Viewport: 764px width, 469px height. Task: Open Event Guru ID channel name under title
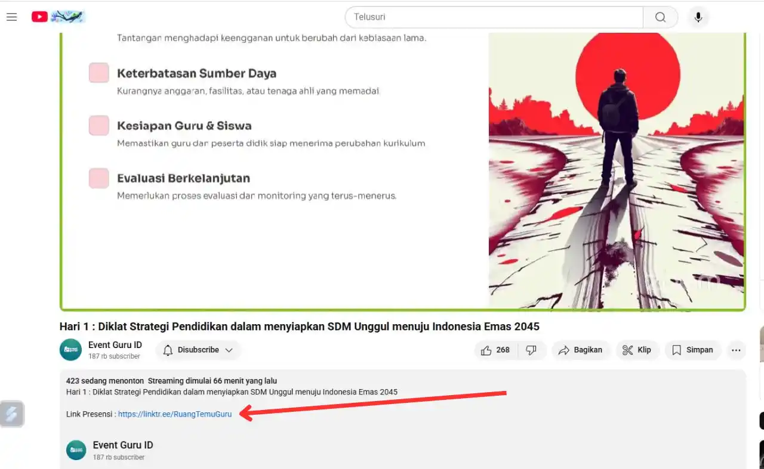(115, 345)
